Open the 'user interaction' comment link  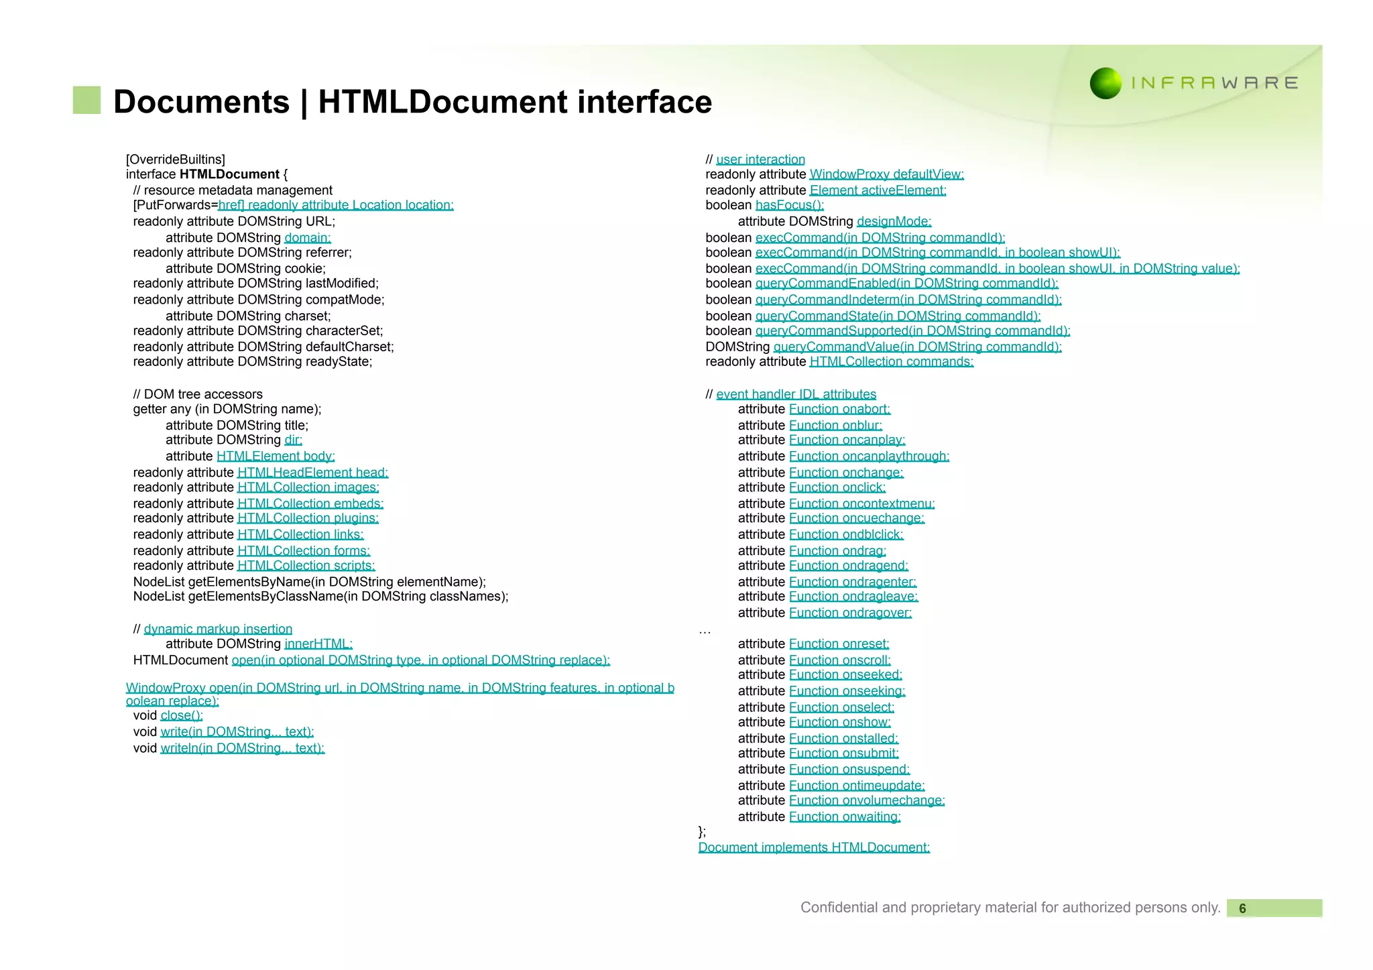coord(760,160)
